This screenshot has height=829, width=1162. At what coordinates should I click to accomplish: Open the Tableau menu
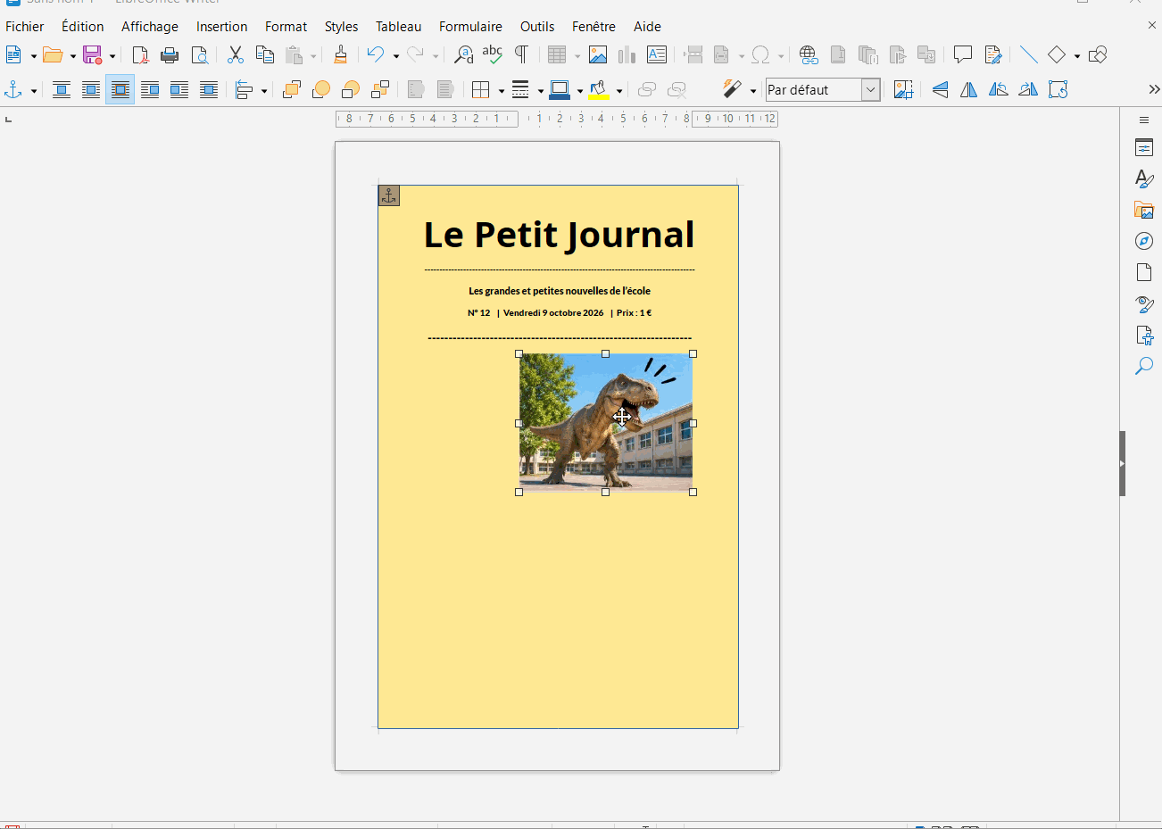tap(399, 27)
